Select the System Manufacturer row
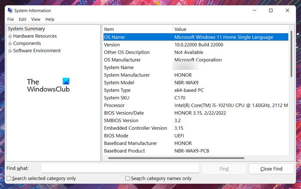Image resolution: width=301 pixels, height=189 pixels. tap(196, 75)
